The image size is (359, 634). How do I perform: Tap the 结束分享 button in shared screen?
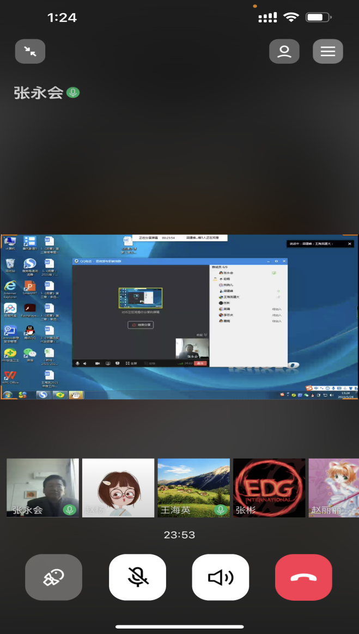pos(141,325)
